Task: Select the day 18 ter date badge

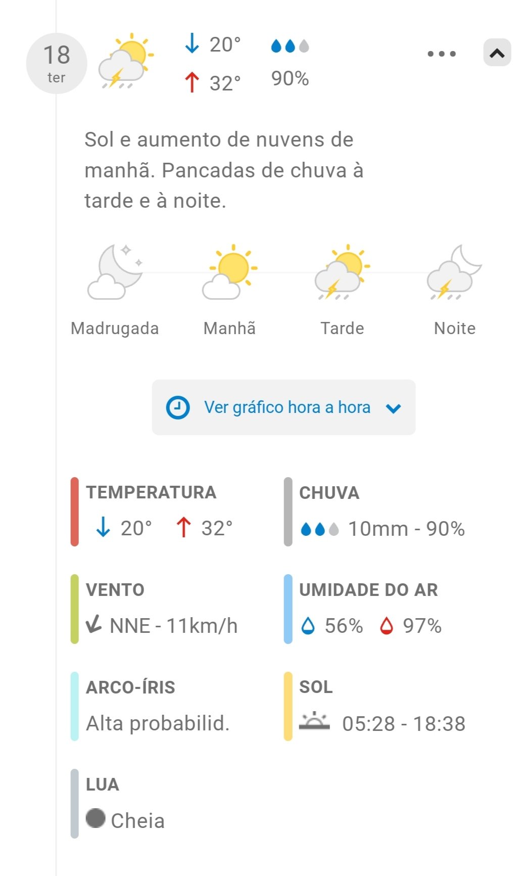Action: point(57,64)
